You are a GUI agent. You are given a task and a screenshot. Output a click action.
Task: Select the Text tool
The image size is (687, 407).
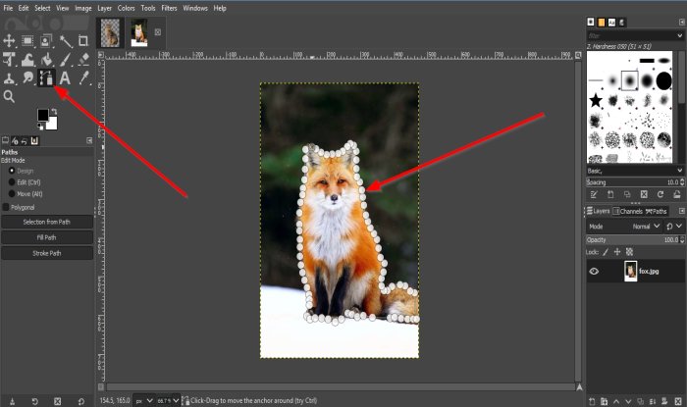(x=65, y=78)
